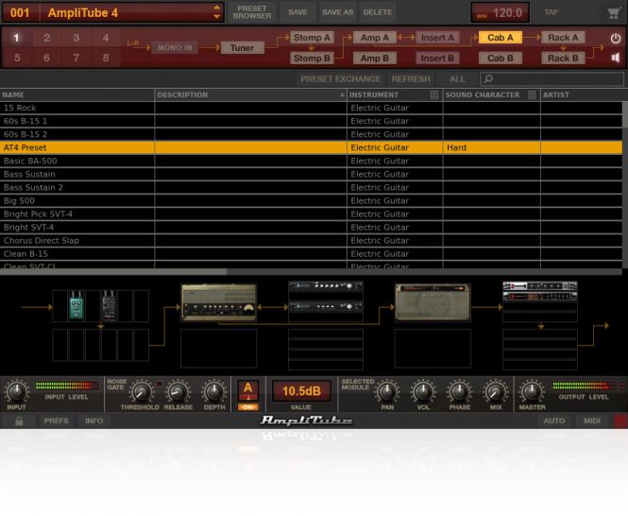
Task: Select chain preset slot 3
Action: pos(76,38)
